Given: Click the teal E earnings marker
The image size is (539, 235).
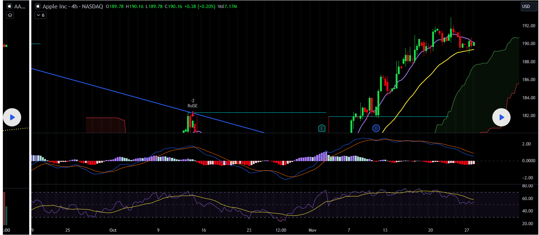Looking at the screenshot, I should pyautogui.click(x=322, y=128).
